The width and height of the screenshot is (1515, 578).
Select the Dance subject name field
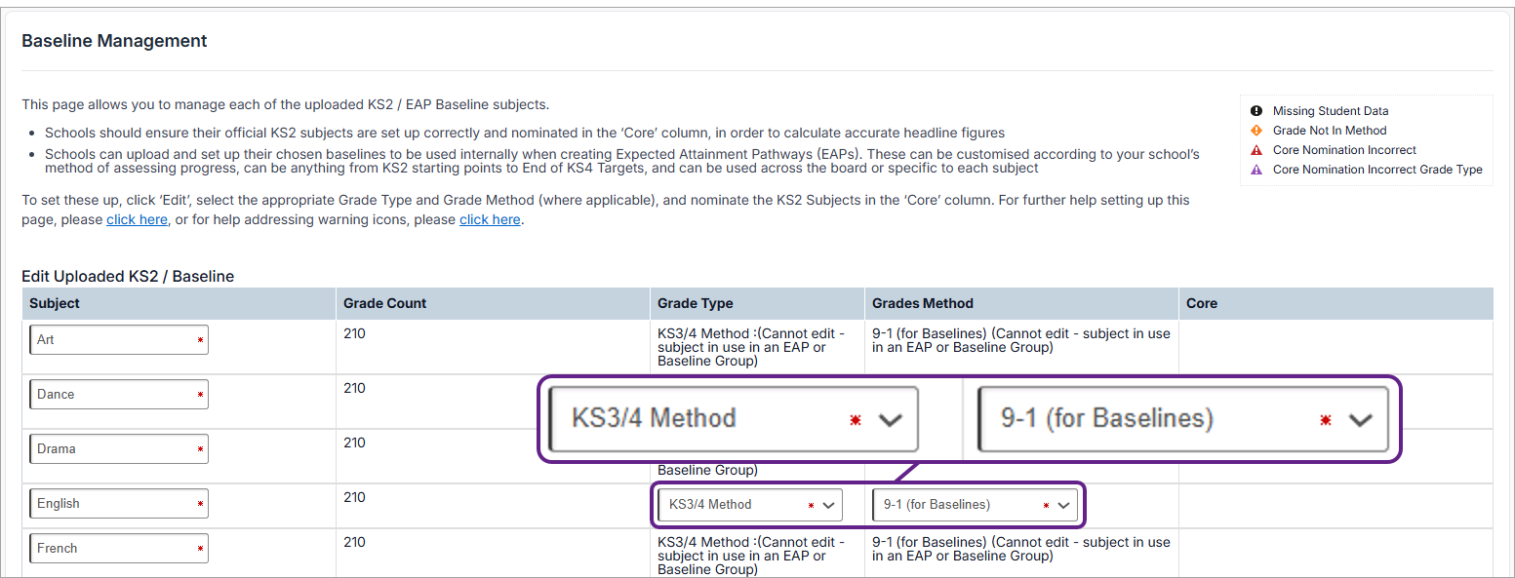coord(118,395)
